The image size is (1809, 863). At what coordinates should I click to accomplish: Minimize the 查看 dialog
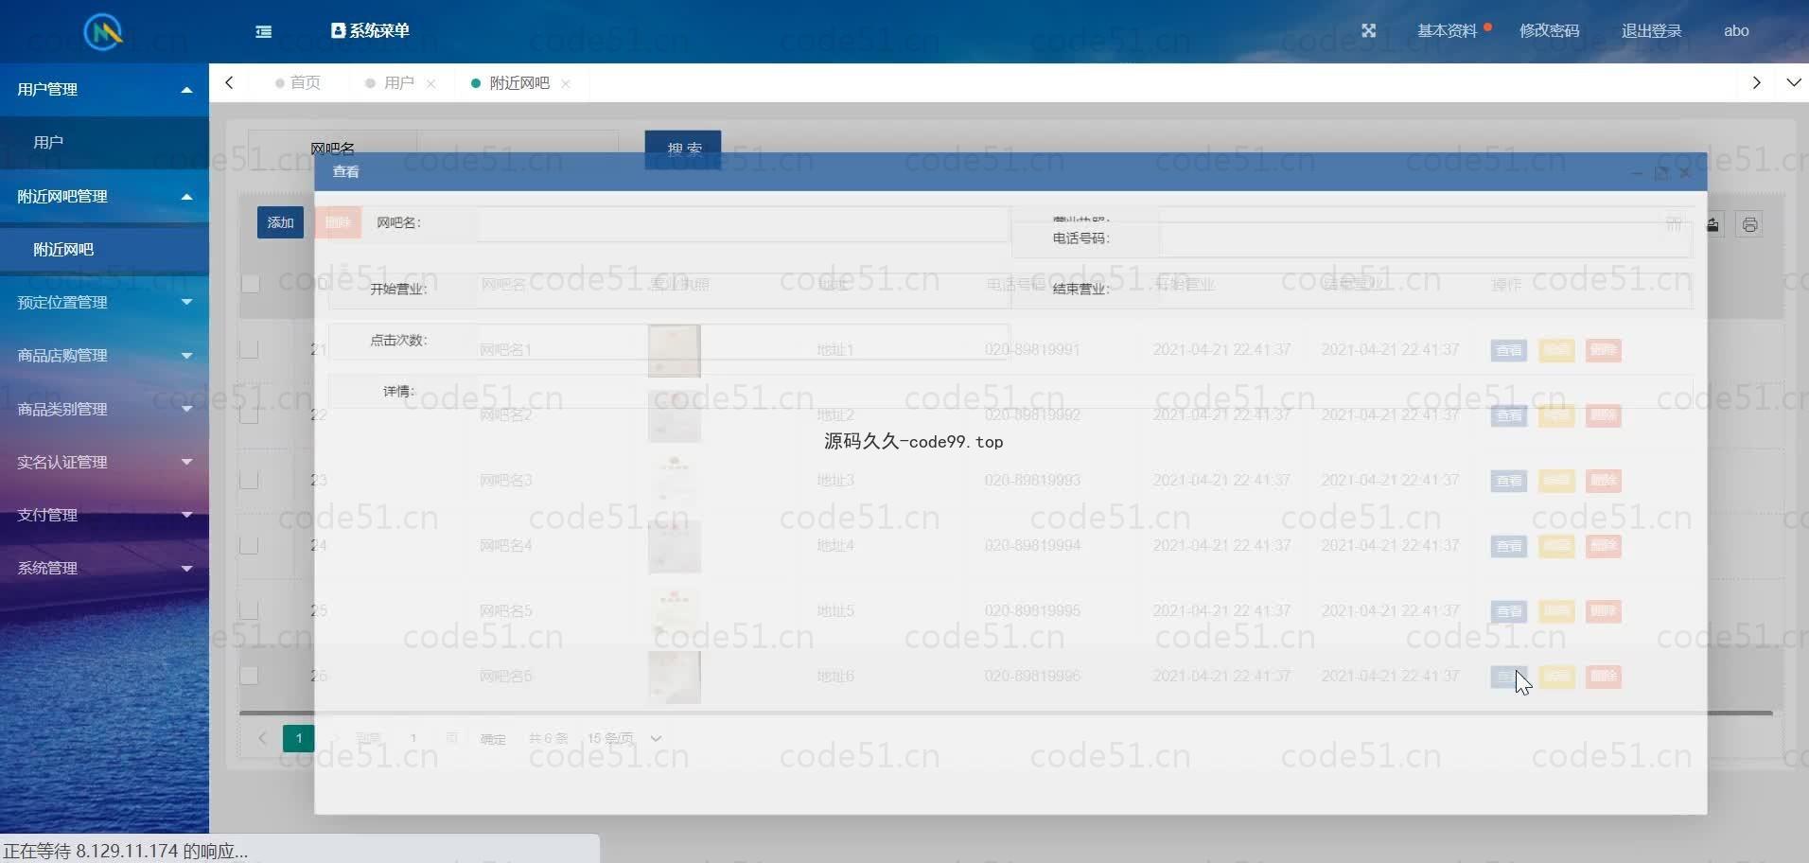coord(1637,173)
